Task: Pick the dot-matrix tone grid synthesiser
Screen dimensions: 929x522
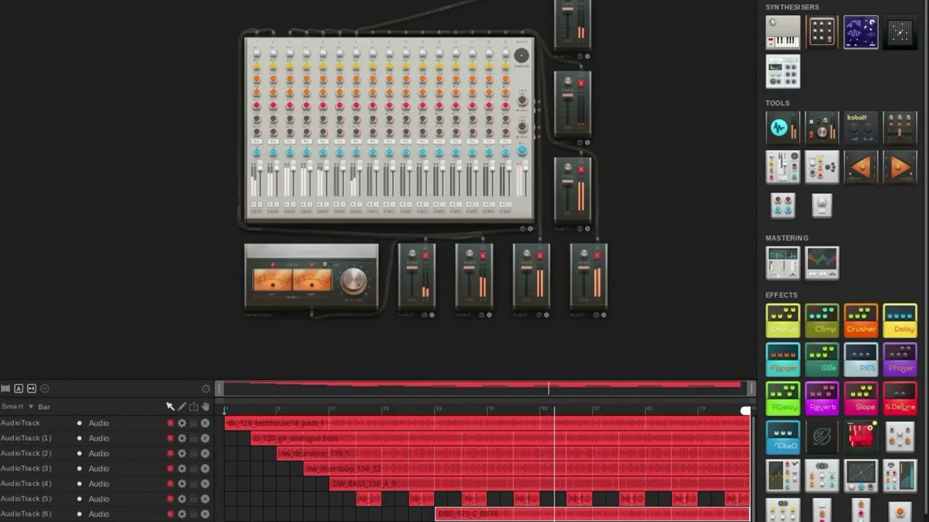Action: click(900, 33)
